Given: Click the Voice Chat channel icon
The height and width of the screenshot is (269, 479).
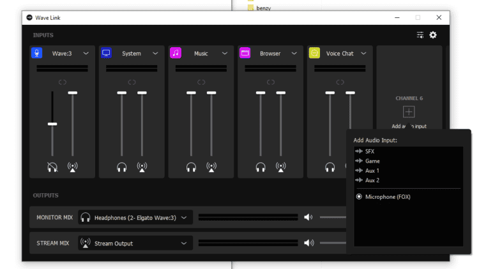Looking at the screenshot, I should (x=314, y=53).
